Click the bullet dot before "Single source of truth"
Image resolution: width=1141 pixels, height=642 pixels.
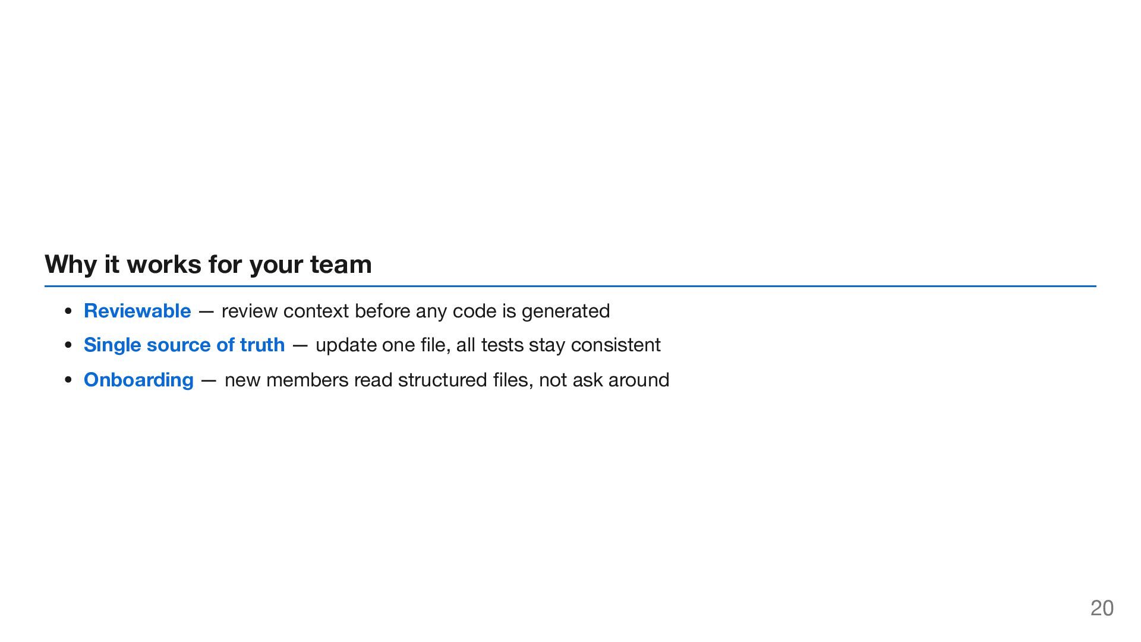click(69, 345)
